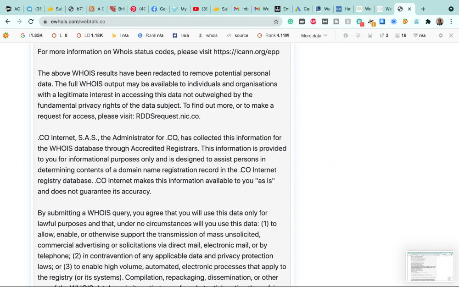Screen dimensions: 459x287
Task: Open the green 'a' extension with red badge
Action: coord(359,22)
